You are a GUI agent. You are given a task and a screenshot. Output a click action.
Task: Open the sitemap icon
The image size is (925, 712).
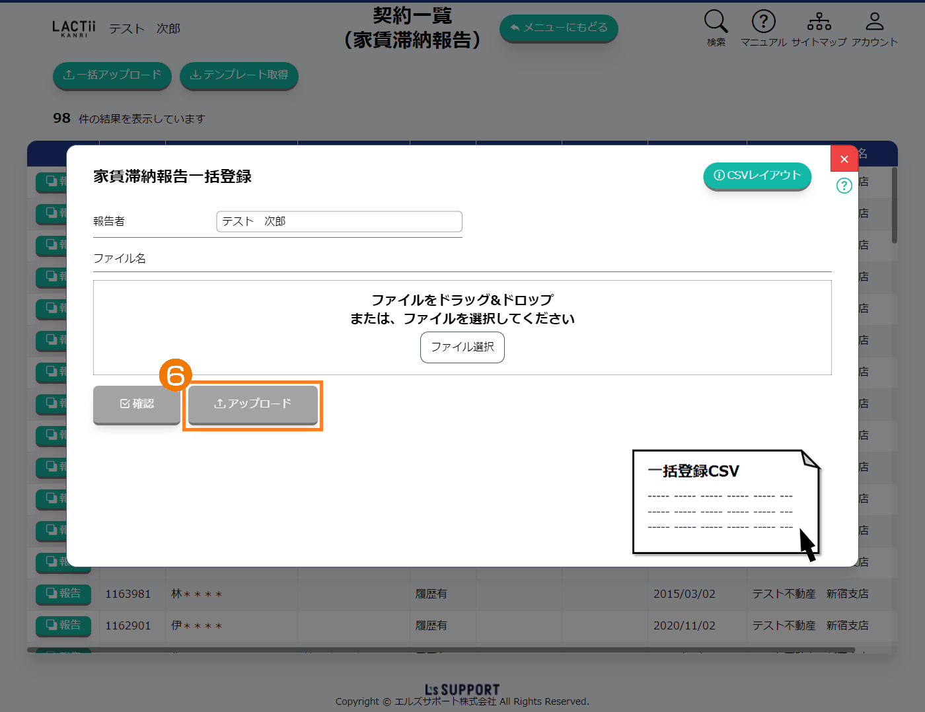819,22
